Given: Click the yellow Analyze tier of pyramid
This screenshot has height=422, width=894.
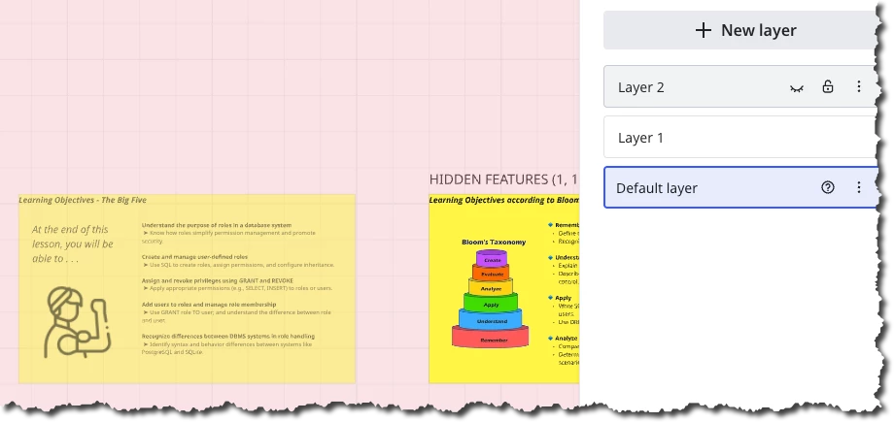Looking at the screenshot, I should pos(491,287).
